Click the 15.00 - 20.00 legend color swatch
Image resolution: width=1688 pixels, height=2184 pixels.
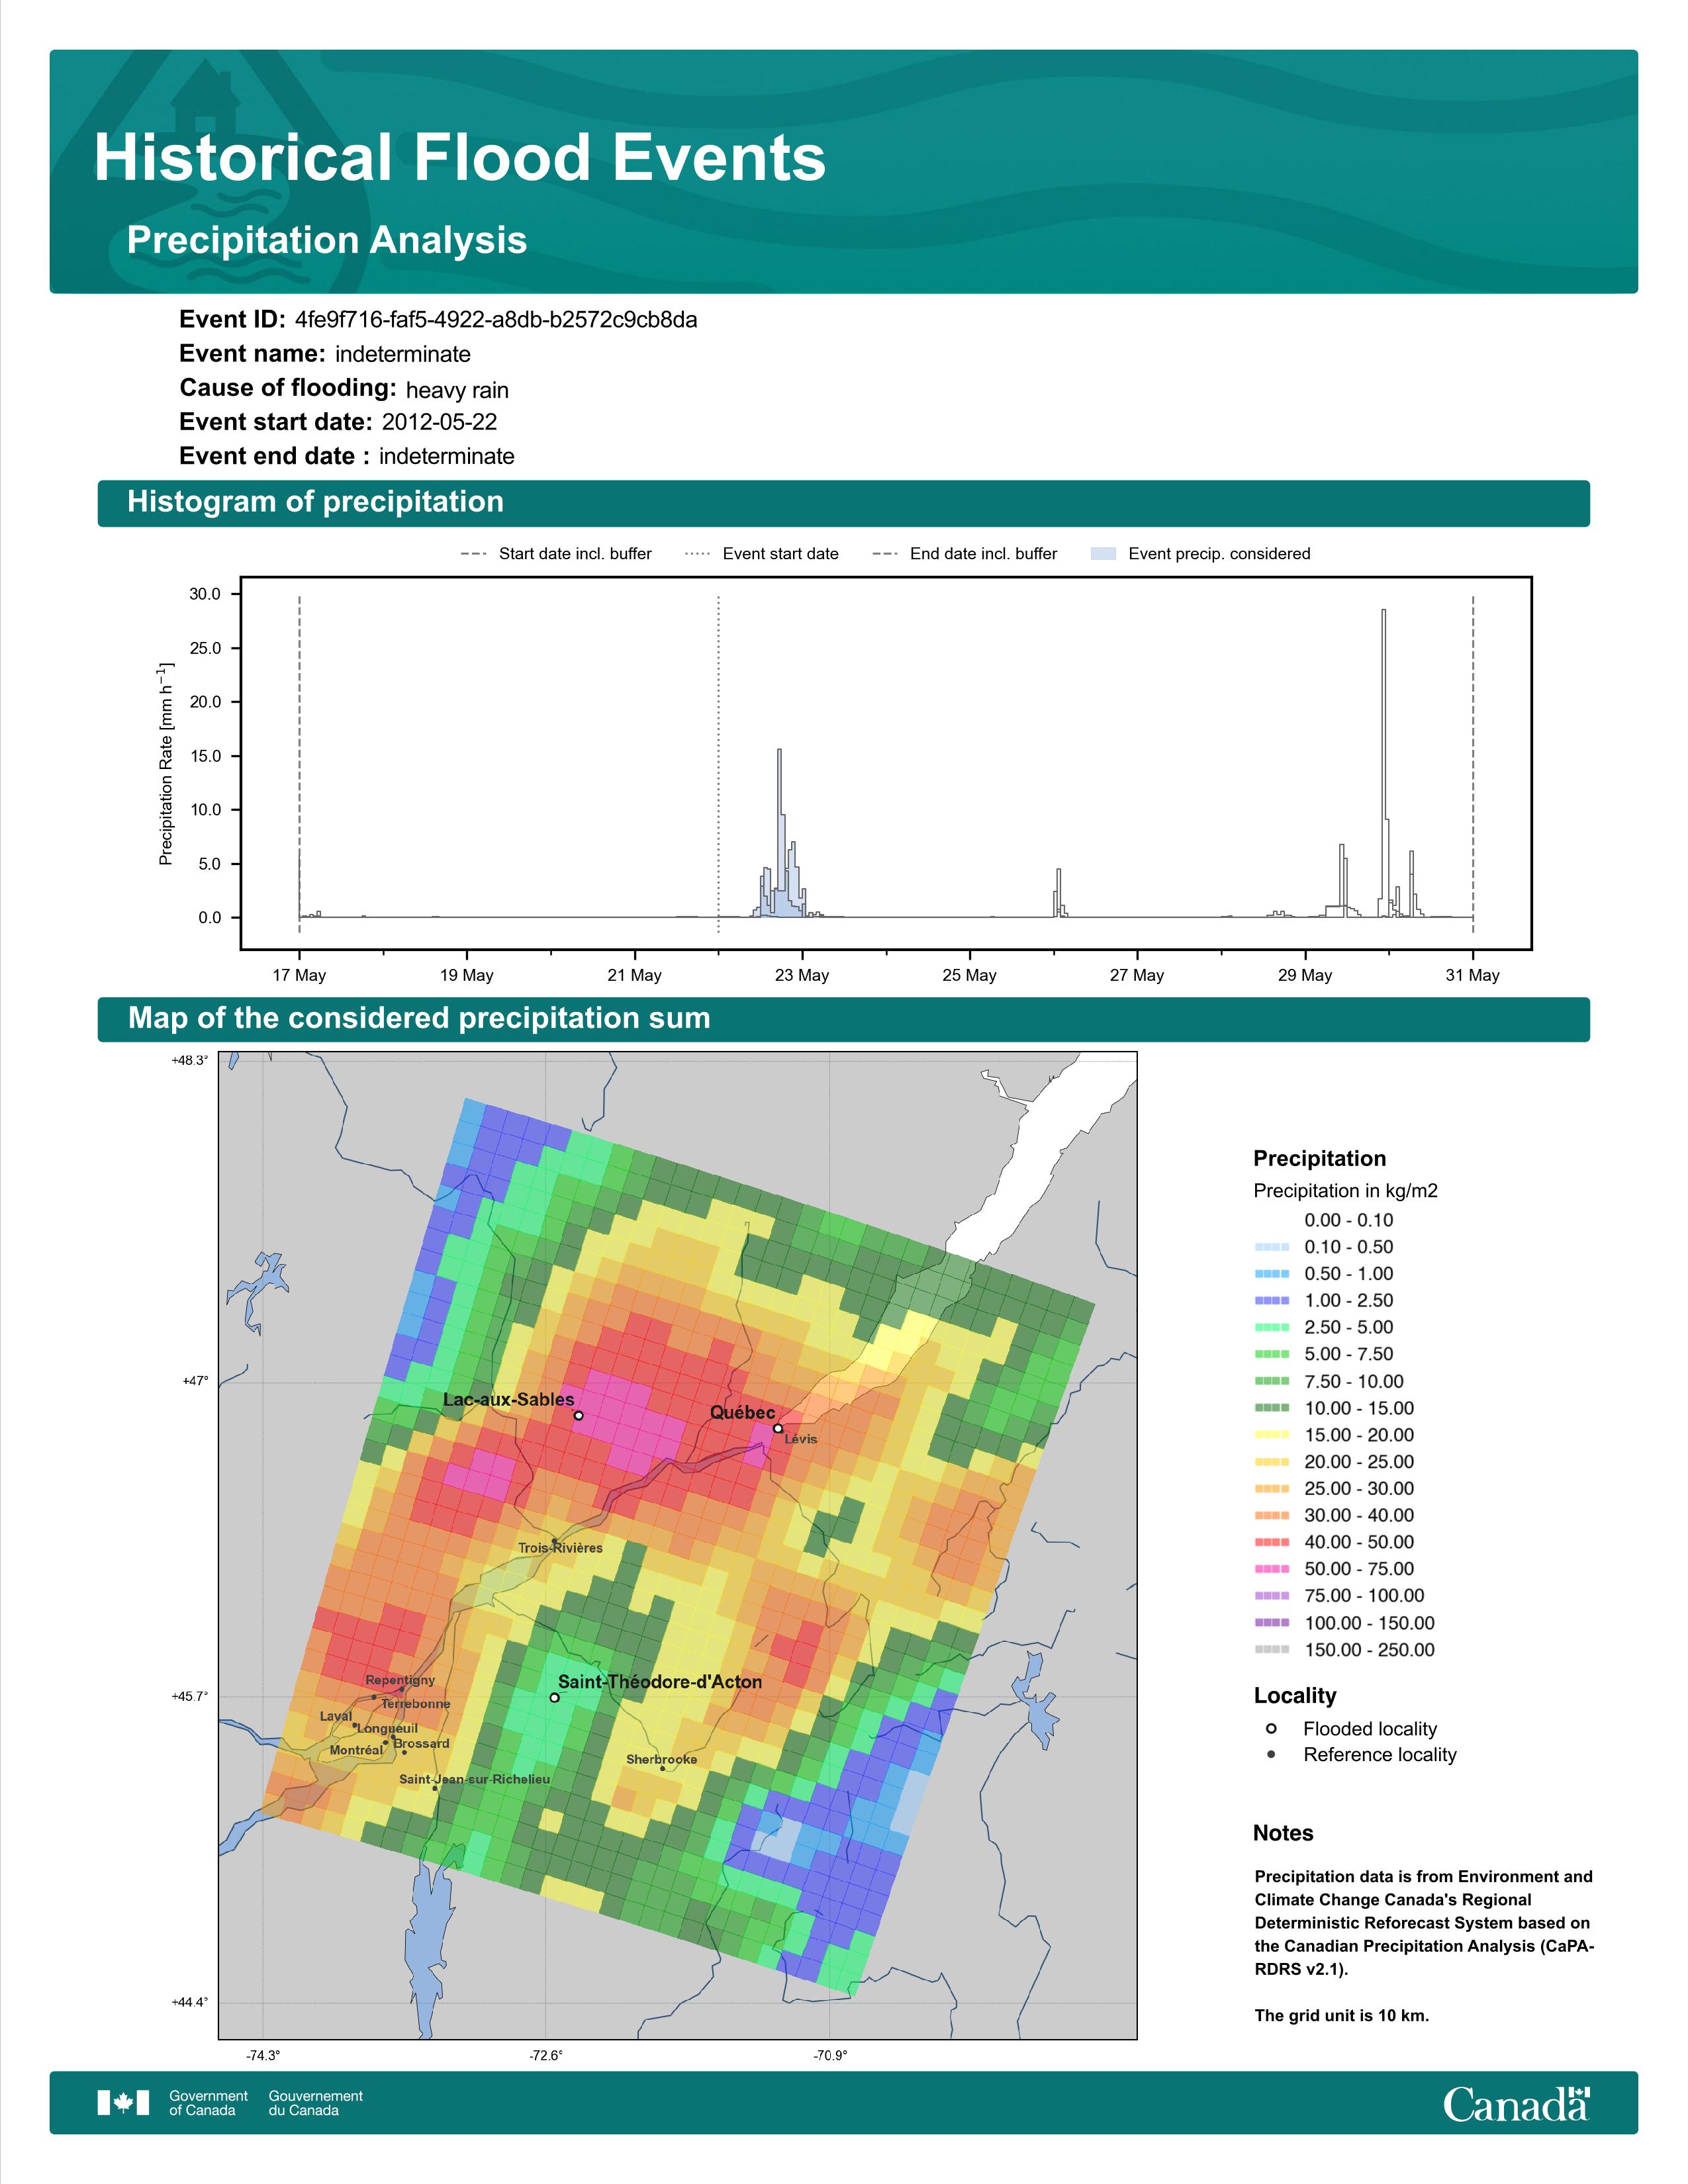pos(1271,1436)
